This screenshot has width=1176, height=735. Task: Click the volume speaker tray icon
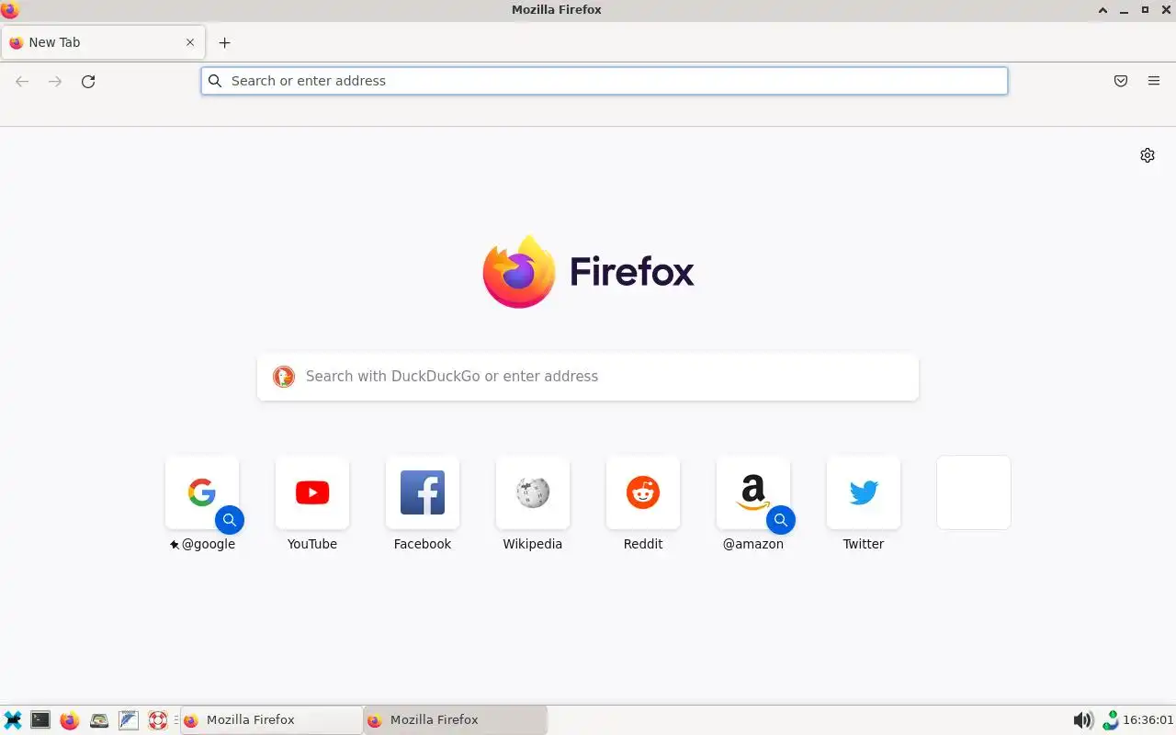[x=1083, y=720]
